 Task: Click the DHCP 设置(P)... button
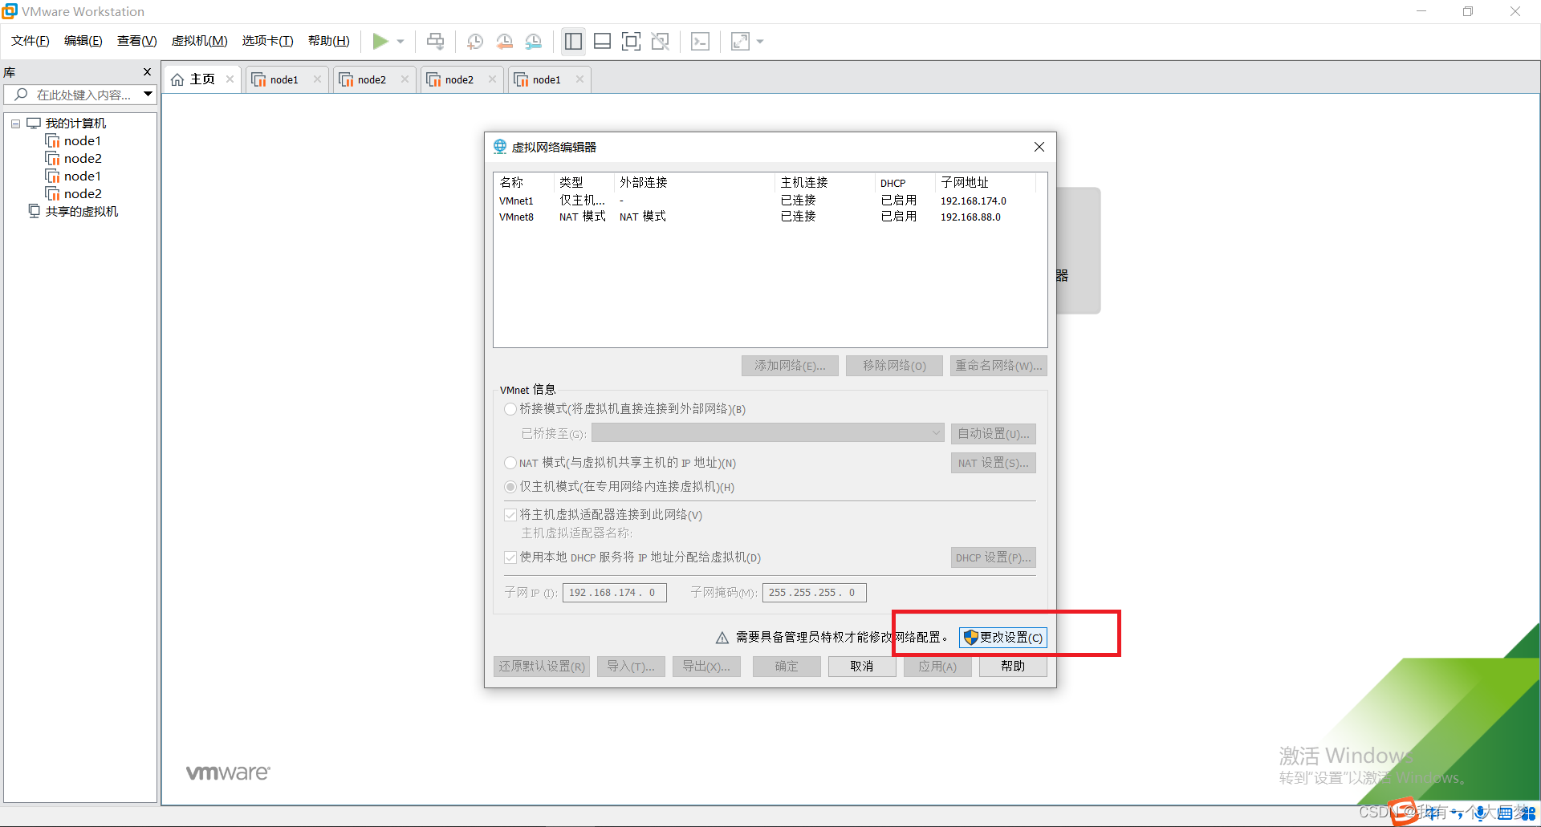click(994, 557)
